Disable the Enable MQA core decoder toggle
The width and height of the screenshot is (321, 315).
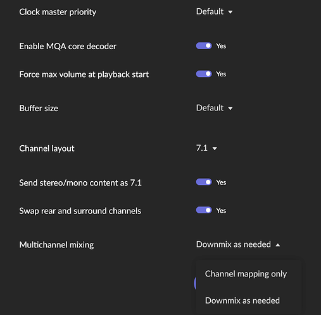click(204, 46)
